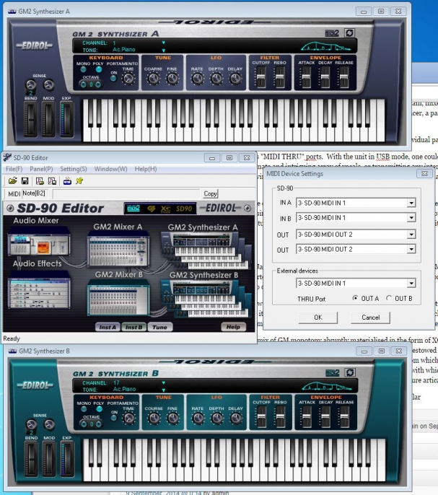The height and width of the screenshot is (495, 438).
Task: Open CHANNEL dropdown arrow in Synthesizer A
Action: [164, 43]
